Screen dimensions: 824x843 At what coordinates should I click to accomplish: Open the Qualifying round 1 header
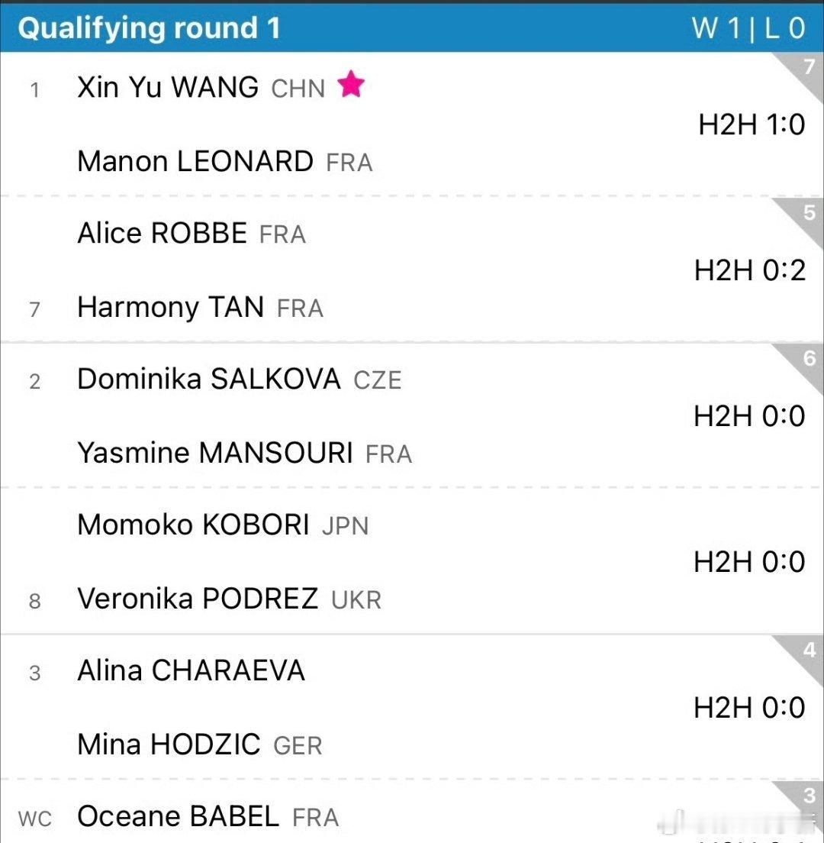coord(150,27)
